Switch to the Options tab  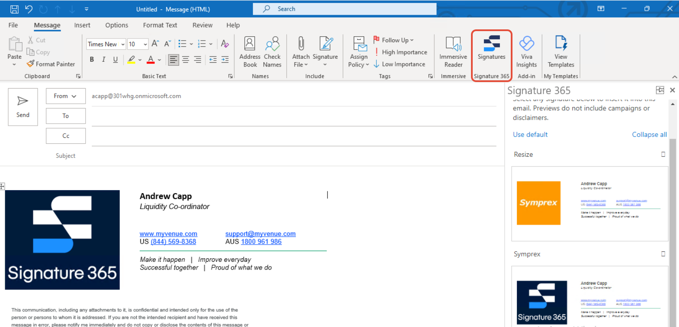(117, 25)
